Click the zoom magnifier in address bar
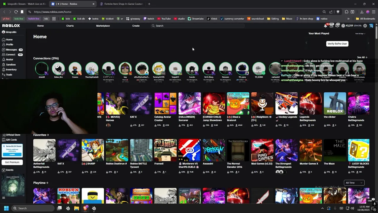Screen dimensions: 378x213 (x=324, y=12)
